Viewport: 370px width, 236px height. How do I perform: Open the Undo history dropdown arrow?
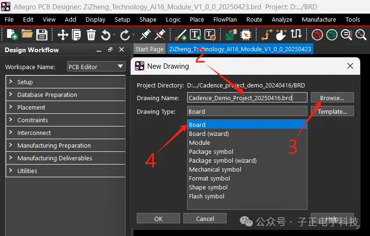114,35
